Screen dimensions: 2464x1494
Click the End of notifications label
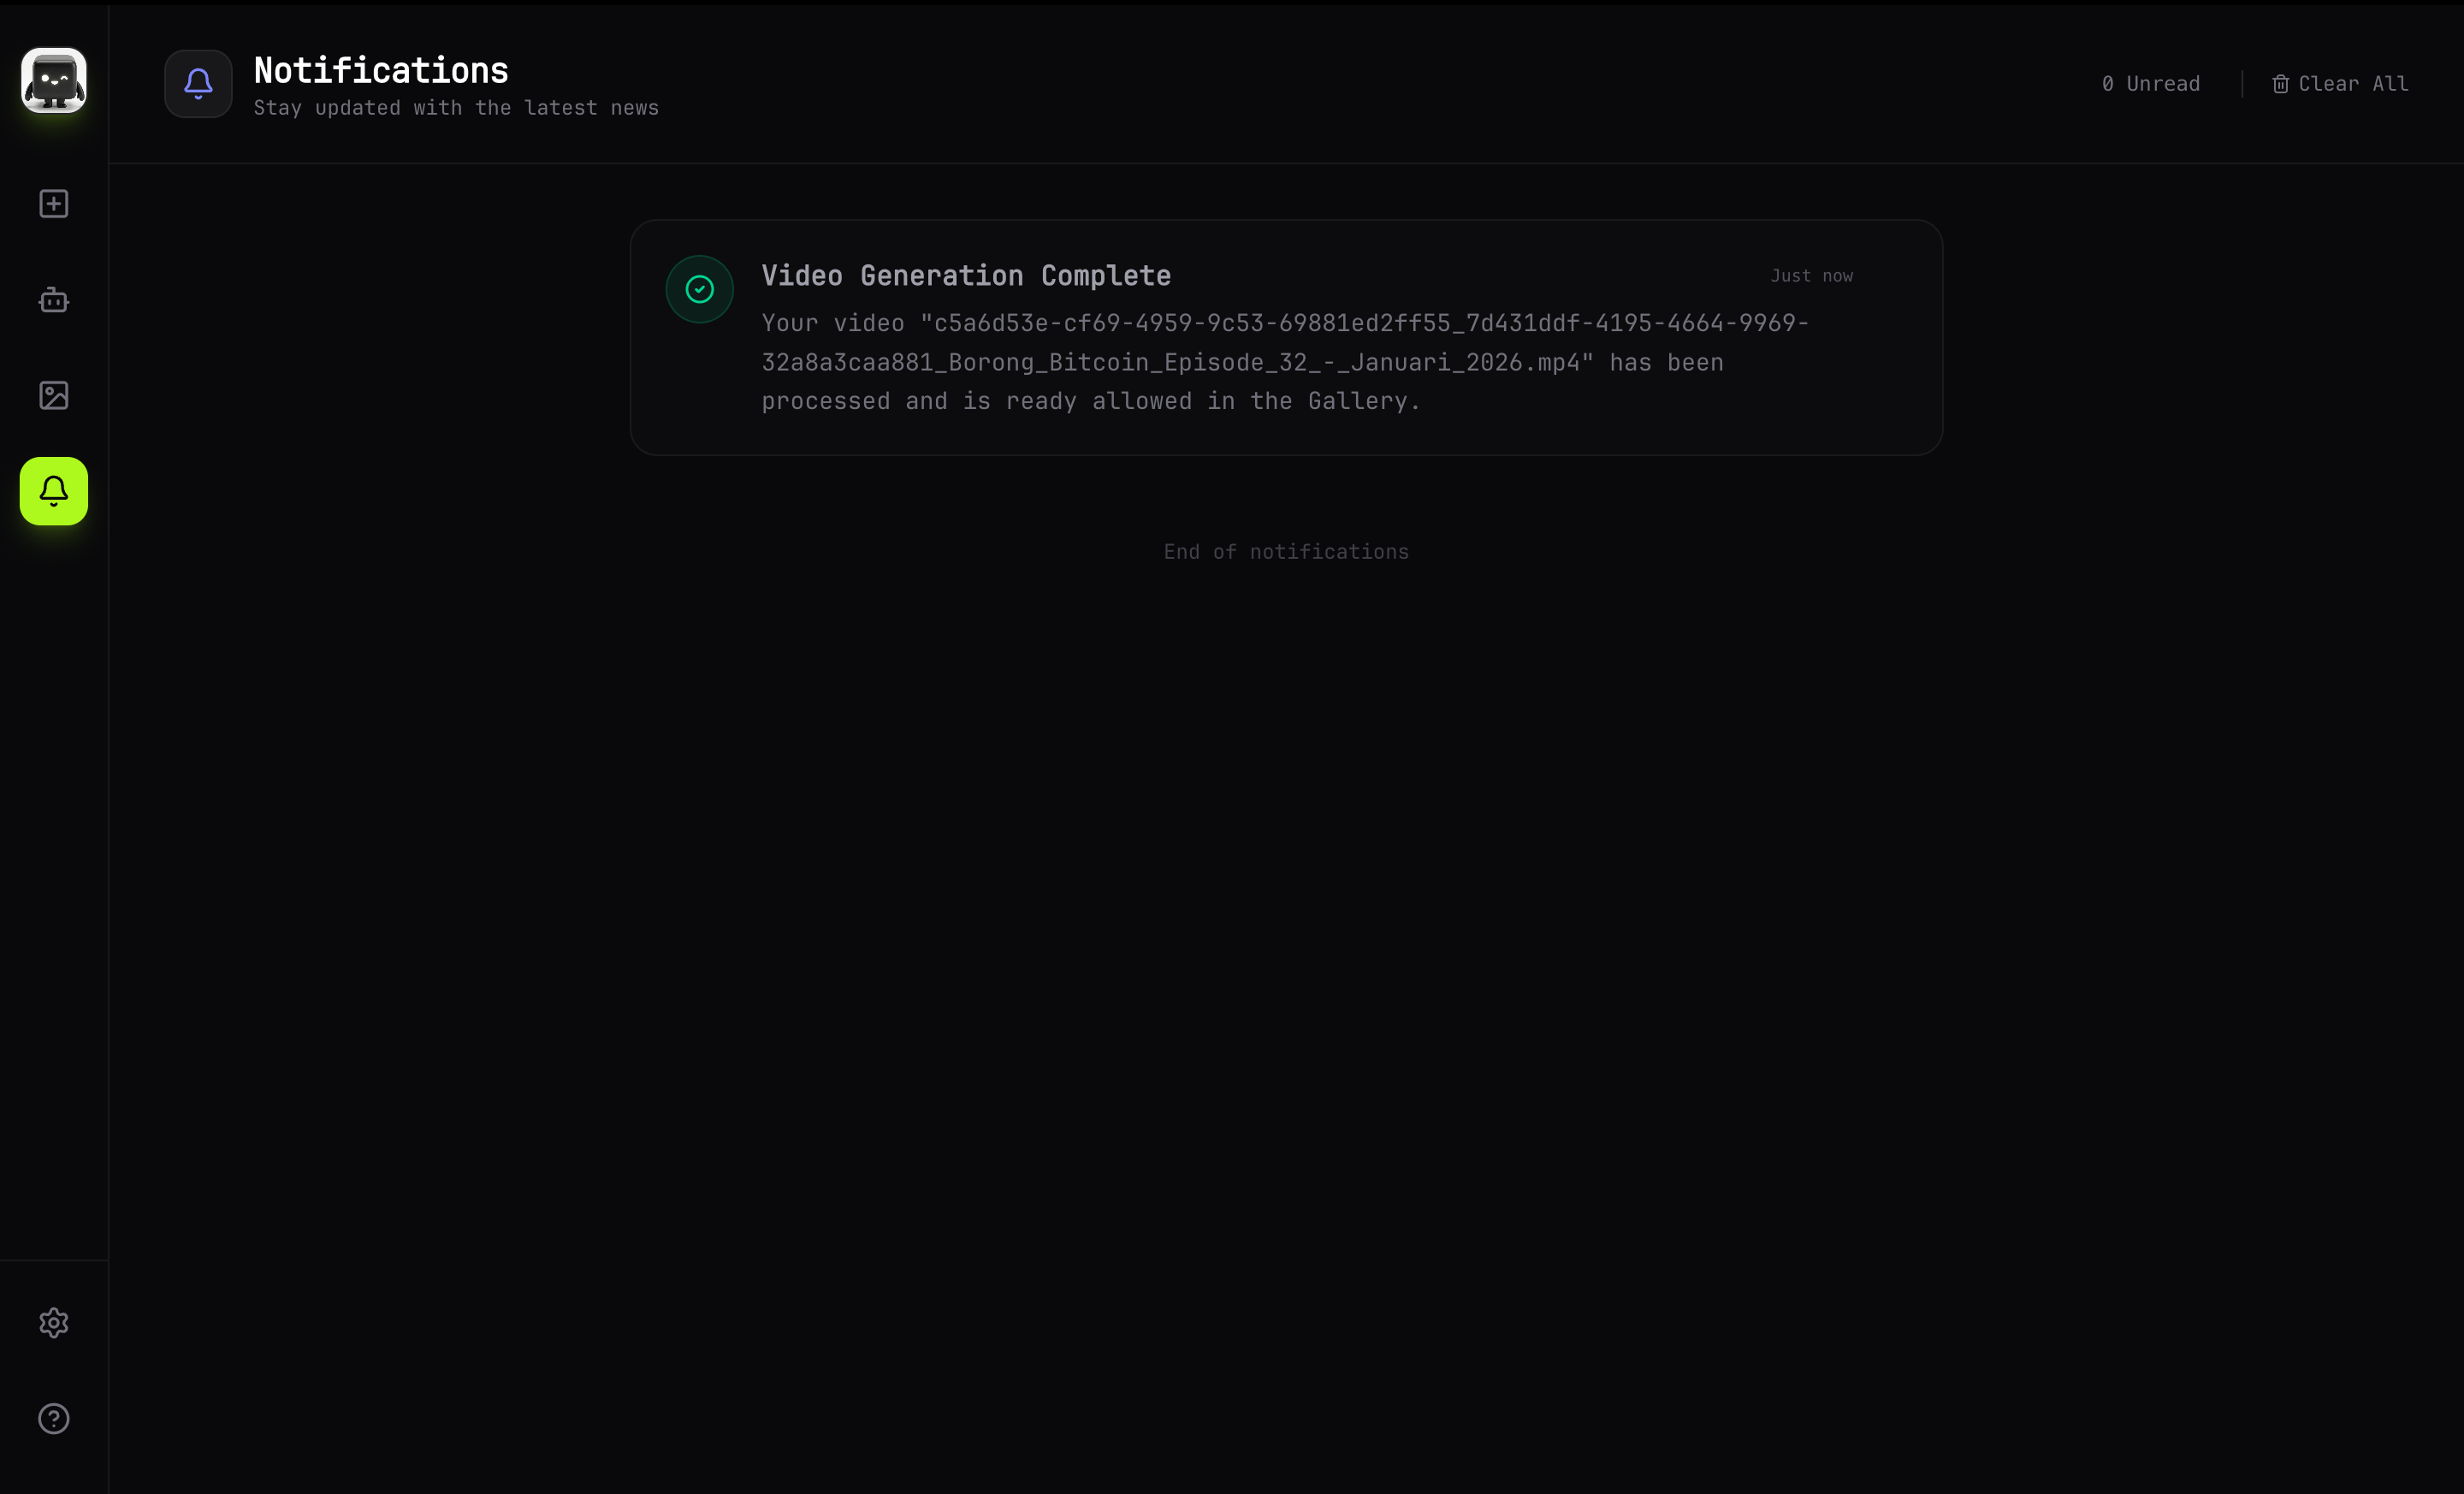coord(1286,551)
